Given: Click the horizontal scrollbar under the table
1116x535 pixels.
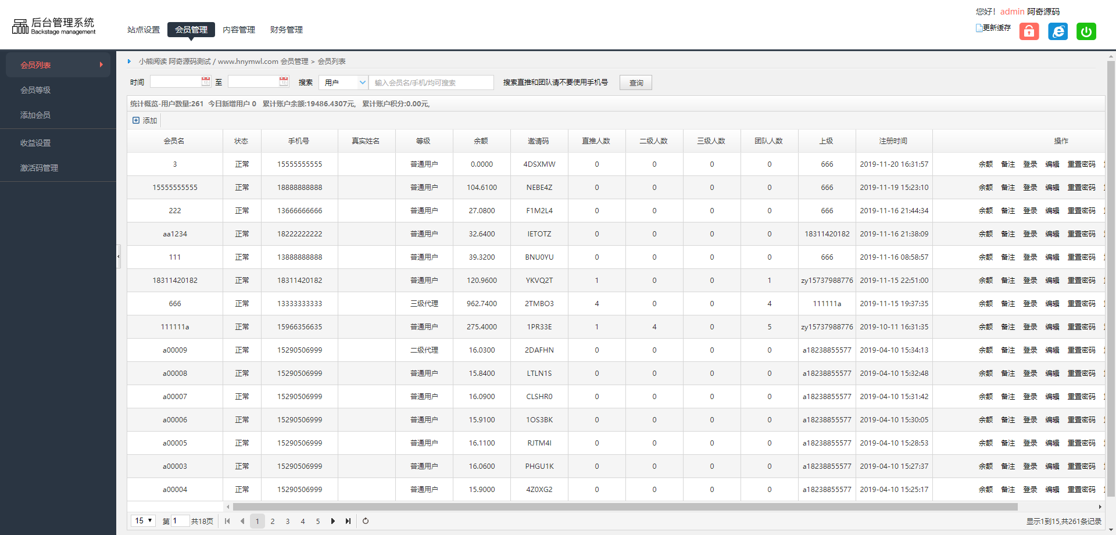Looking at the screenshot, I should pyautogui.click(x=625, y=507).
